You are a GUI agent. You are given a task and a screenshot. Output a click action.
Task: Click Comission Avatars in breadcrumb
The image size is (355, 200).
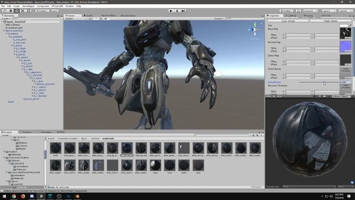tap(68, 138)
